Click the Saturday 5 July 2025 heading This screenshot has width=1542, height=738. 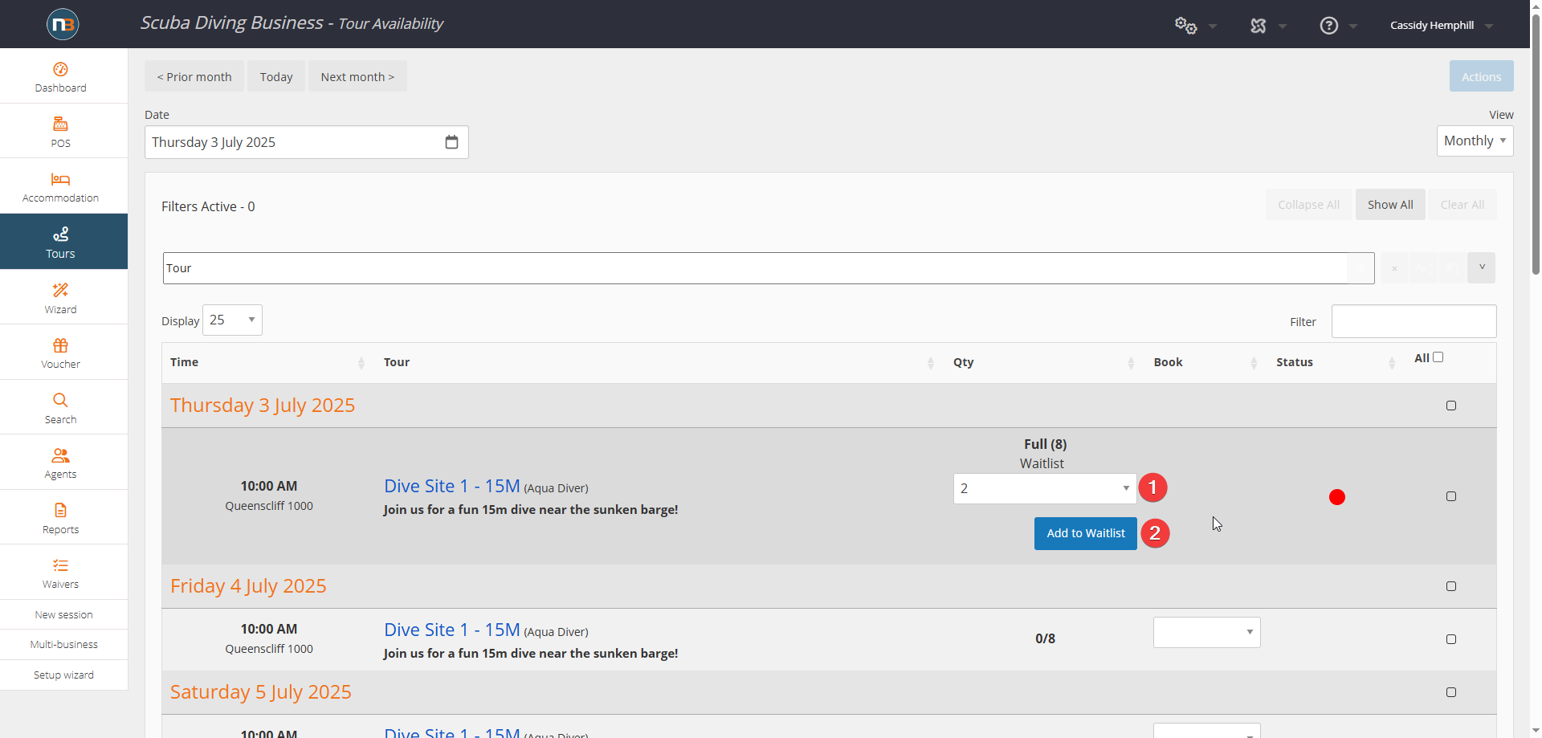pos(261,692)
